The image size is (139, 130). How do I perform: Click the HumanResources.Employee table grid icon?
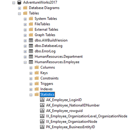[x=31, y=62]
